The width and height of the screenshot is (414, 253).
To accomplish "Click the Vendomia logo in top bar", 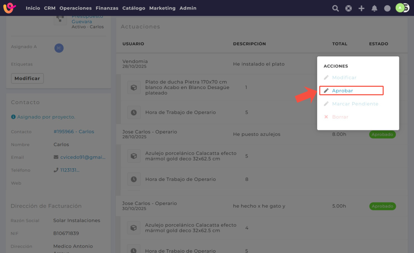I will coord(9,8).
